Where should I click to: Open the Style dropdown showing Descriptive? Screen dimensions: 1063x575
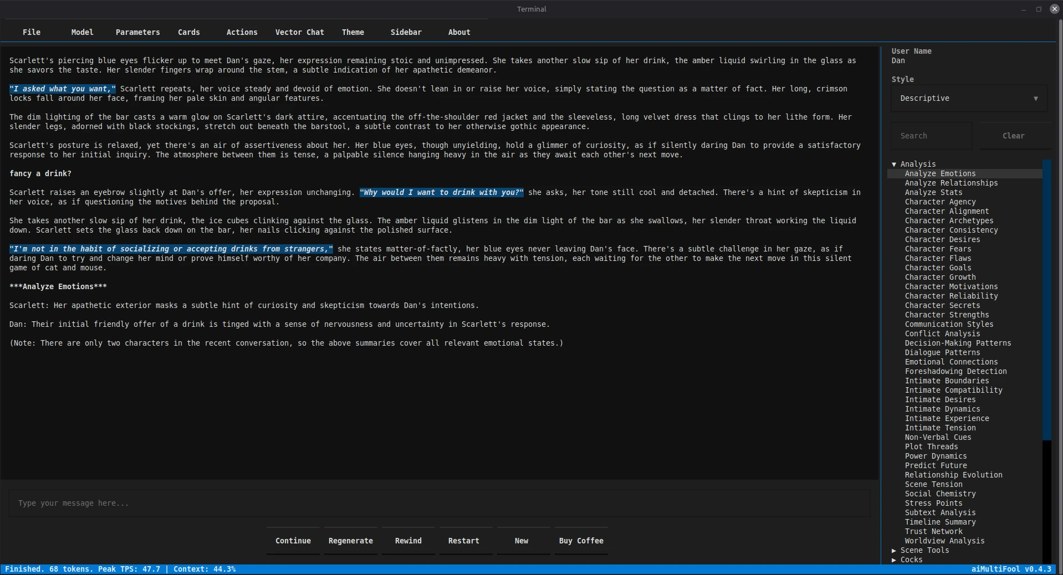(x=968, y=98)
